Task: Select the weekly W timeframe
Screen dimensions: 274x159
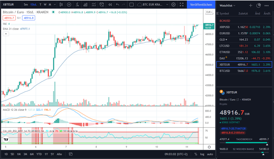Action: click(x=45, y=5)
